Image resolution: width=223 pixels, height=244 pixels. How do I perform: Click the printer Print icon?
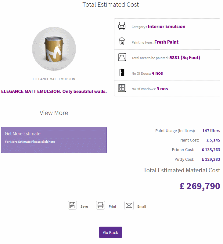tap(100, 205)
